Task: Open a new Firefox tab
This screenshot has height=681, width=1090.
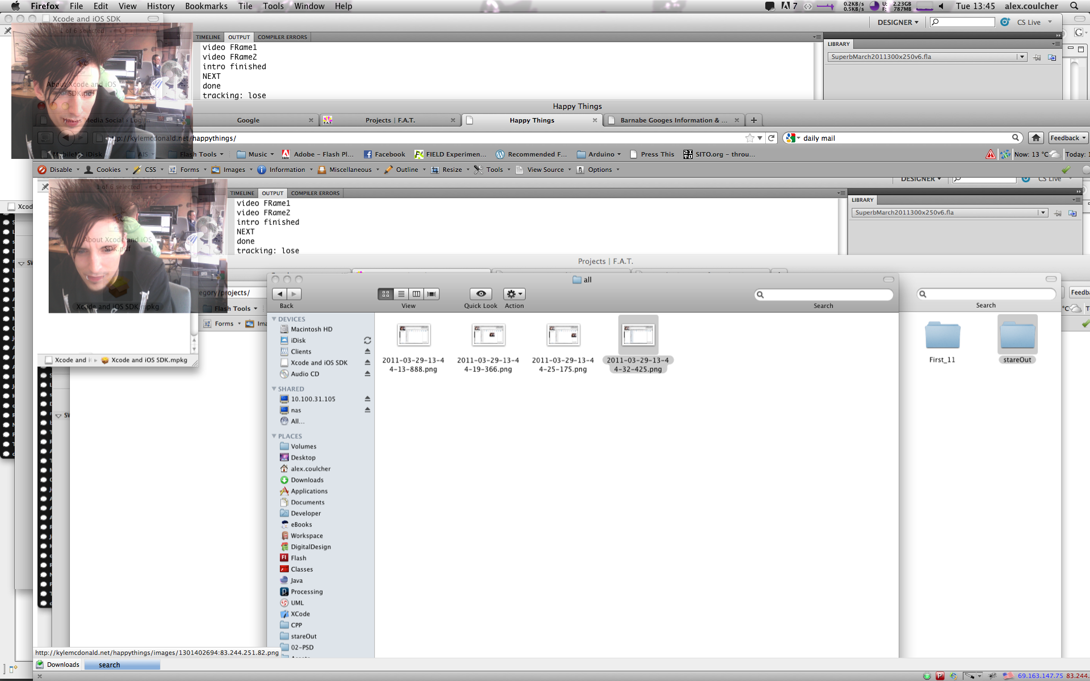Action: coord(754,120)
